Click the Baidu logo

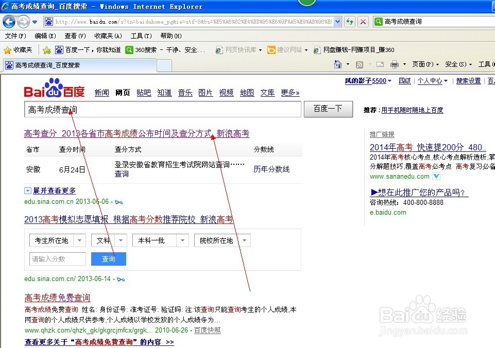54,88
